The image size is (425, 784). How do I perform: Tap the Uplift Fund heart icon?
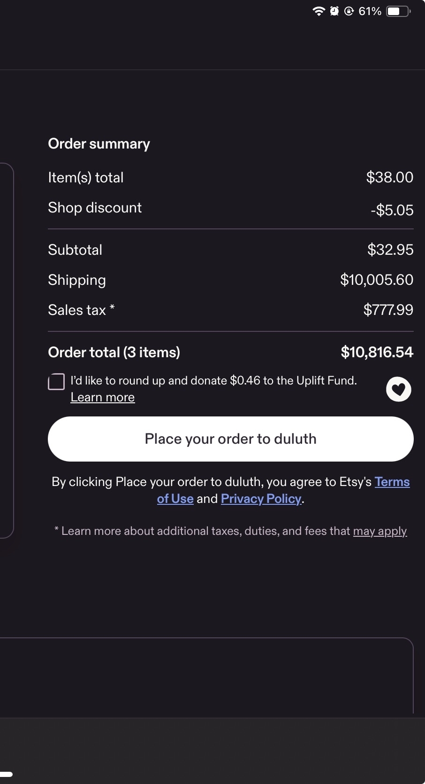click(398, 389)
